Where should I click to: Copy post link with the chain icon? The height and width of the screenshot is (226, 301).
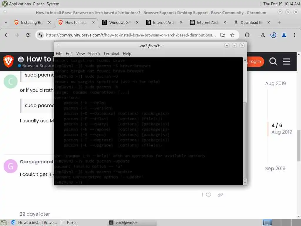coord(220,195)
